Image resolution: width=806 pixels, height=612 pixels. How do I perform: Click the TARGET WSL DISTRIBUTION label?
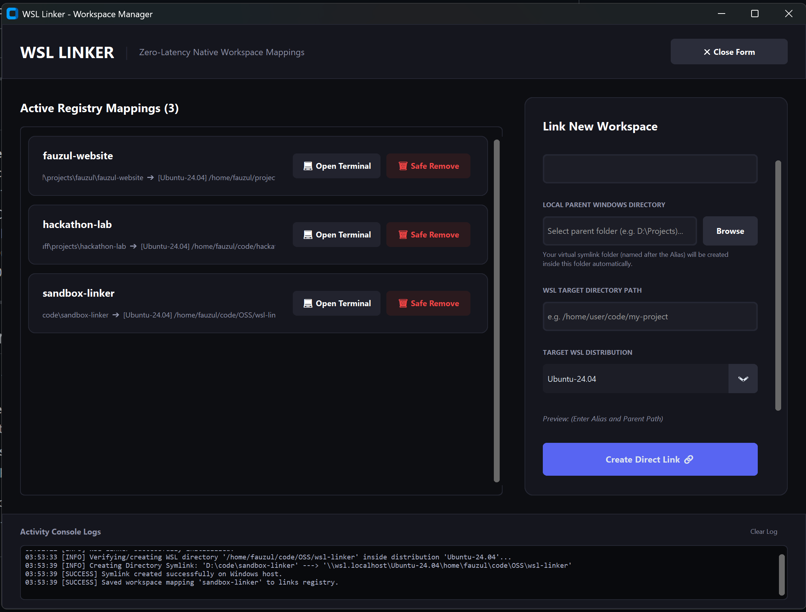pos(587,353)
